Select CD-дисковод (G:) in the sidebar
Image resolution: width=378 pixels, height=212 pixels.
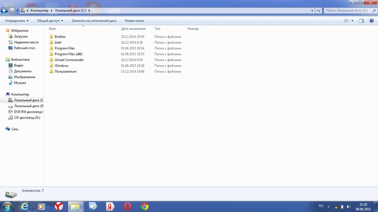click(27, 118)
